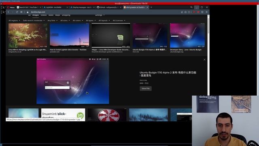Screen dimensions: 259x146
Task: Go back with the browser back arrow
Action: 8,12
